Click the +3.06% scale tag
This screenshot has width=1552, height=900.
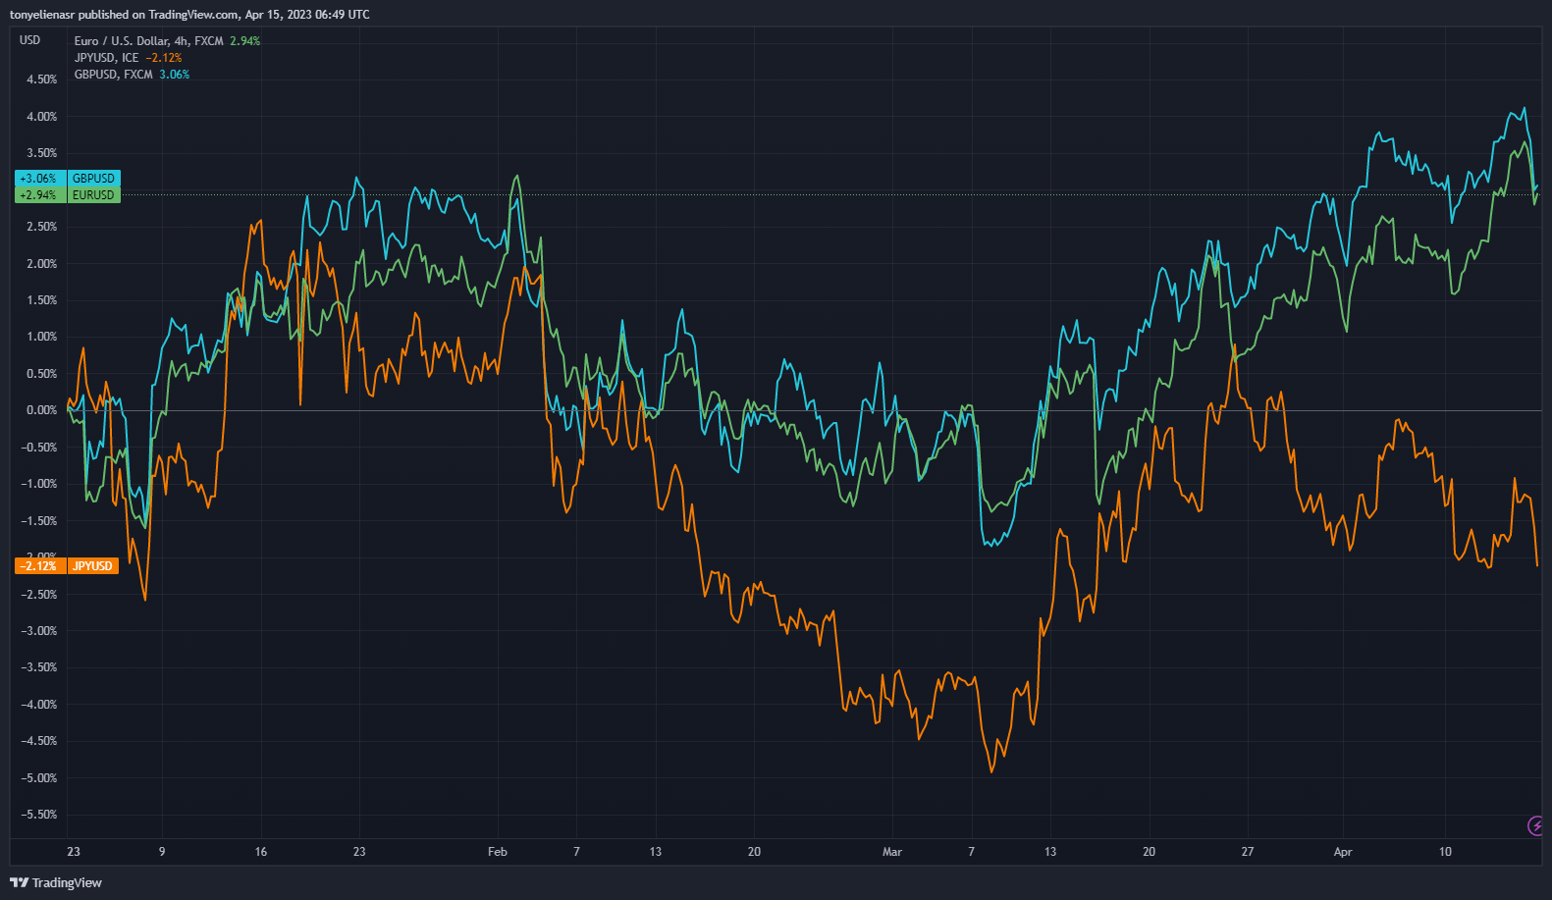pos(39,179)
